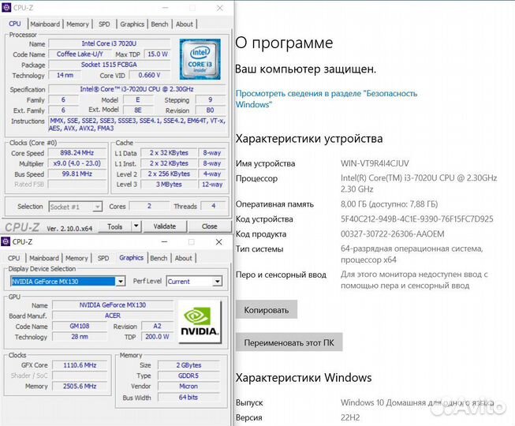The image size is (515, 426).
Task: Click the product code 00327-30722-26306-AAOEM
Action: pyautogui.click(x=393, y=234)
